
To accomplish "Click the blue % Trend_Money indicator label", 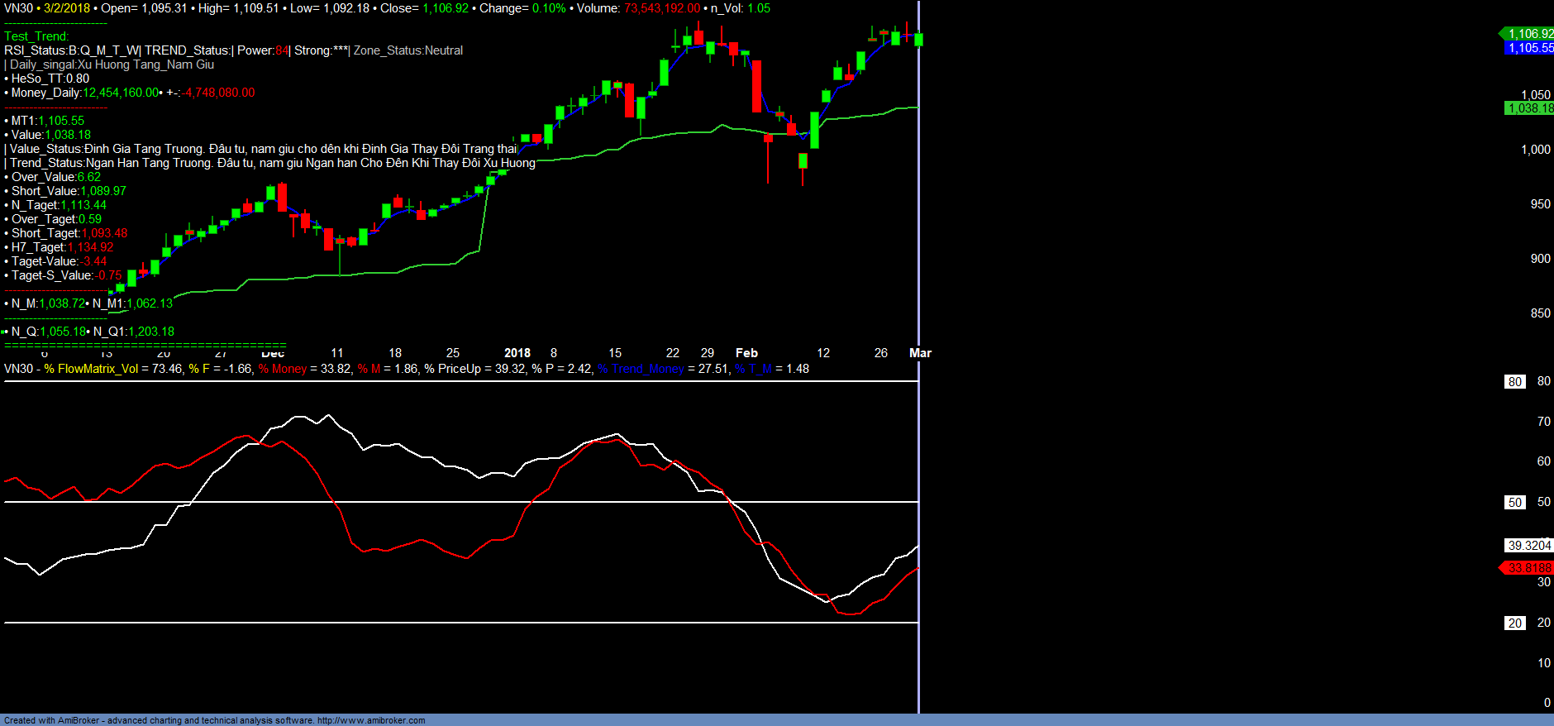I will 641,369.
